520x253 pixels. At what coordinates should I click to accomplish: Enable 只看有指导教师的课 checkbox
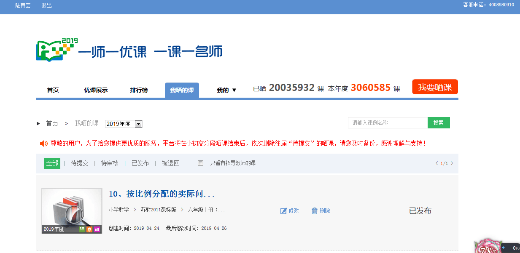tap(201, 163)
